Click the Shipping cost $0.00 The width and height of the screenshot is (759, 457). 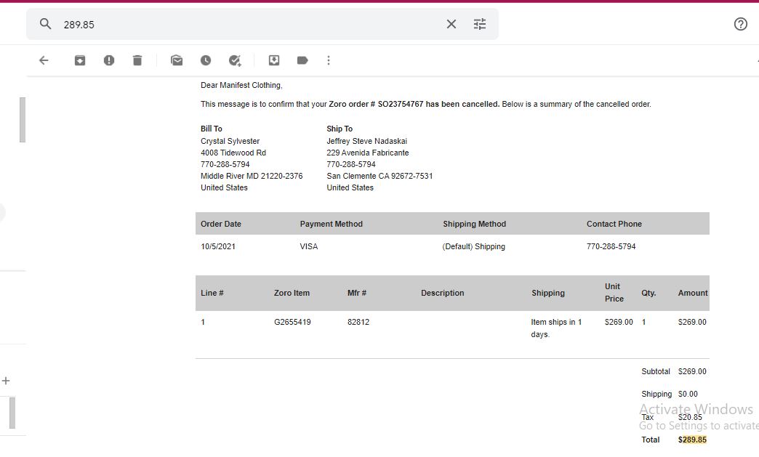coord(688,394)
